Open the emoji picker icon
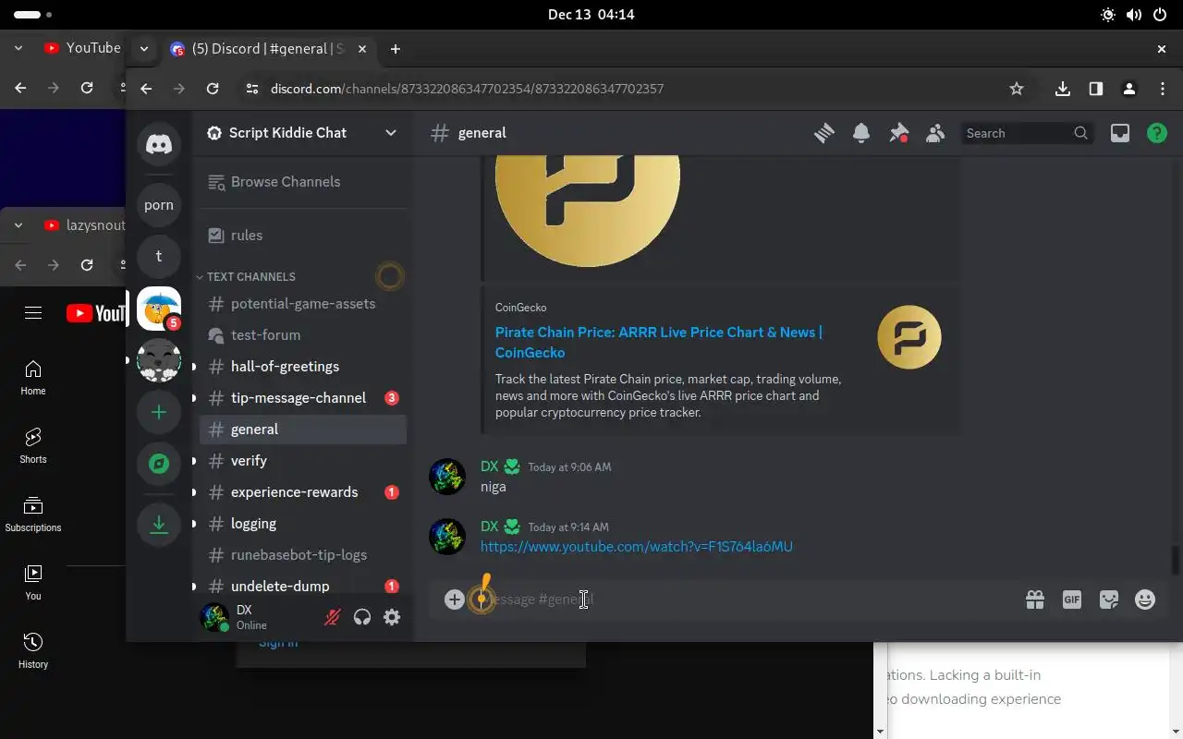This screenshot has width=1183, height=739. point(1145,600)
